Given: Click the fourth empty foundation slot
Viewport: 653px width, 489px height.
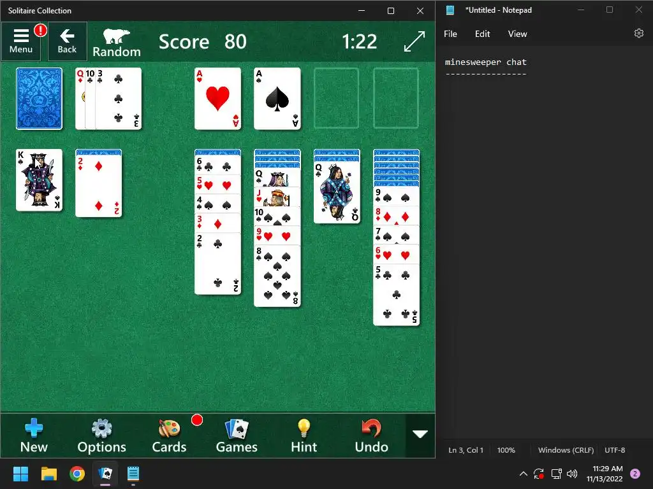Looking at the screenshot, I should pyautogui.click(x=396, y=99).
